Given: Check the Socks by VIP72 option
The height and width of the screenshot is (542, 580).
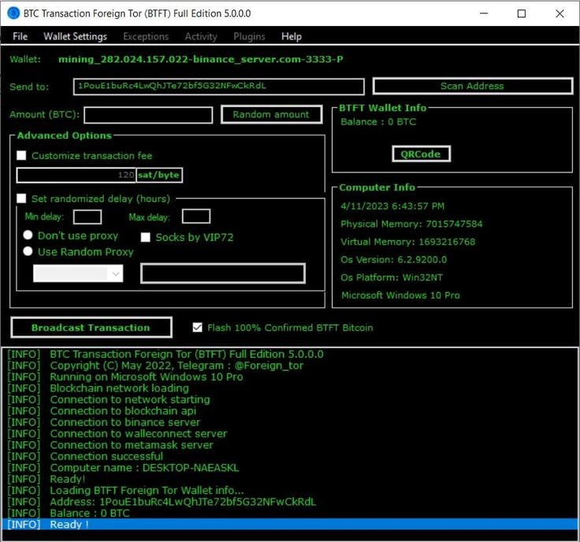Looking at the screenshot, I should point(146,237).
